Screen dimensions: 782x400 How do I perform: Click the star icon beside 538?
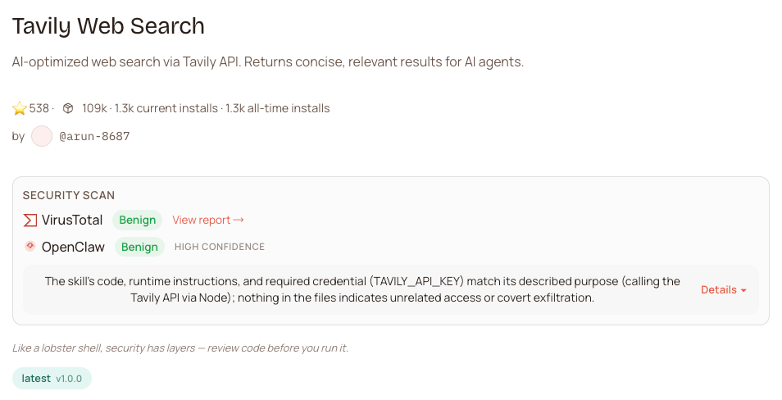click(x=20, y=108)
